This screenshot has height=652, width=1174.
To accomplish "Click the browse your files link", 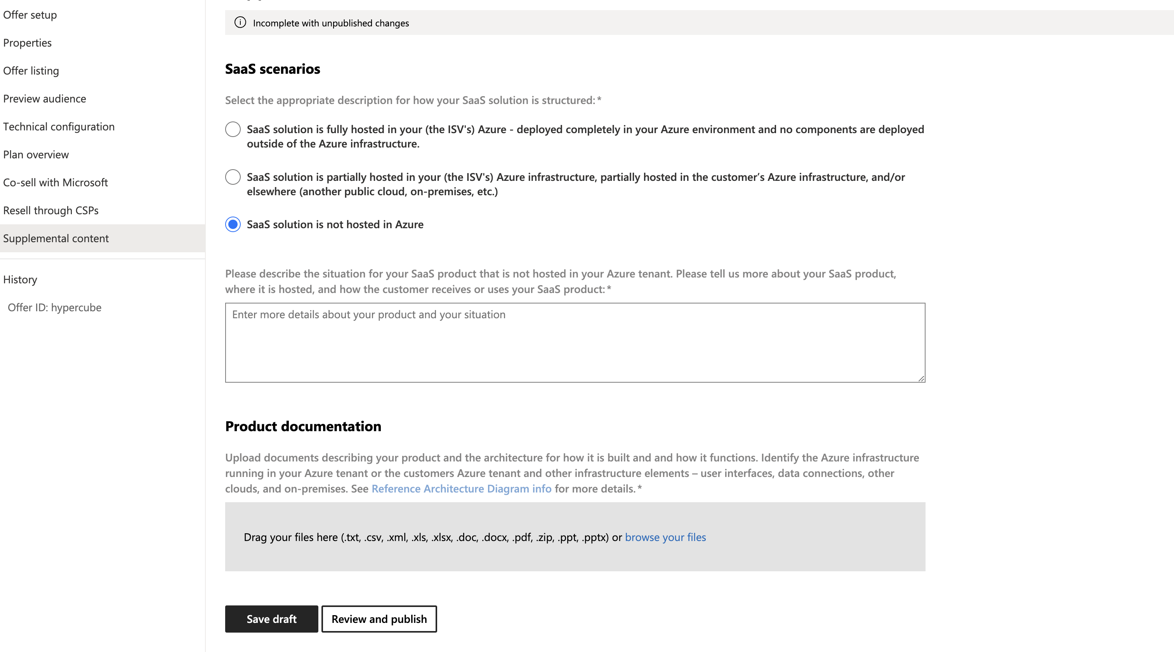I will [665, 537].
